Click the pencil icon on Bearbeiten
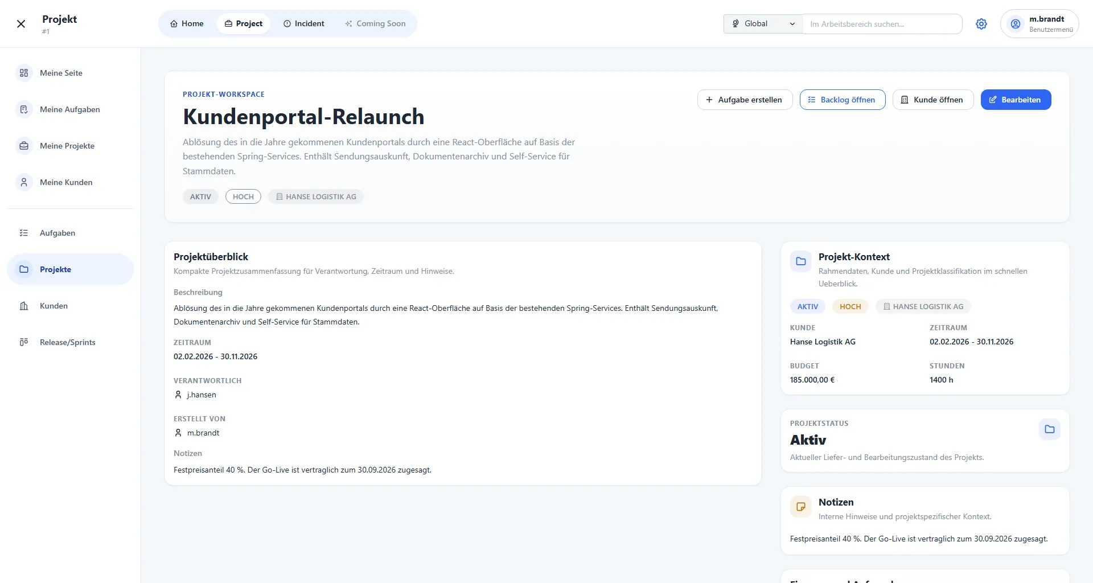This screenshot has height=583, width=1093. [993, 100]
